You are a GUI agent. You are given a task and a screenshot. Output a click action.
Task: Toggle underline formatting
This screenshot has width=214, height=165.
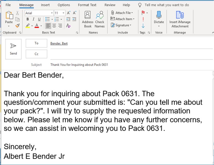39,19
